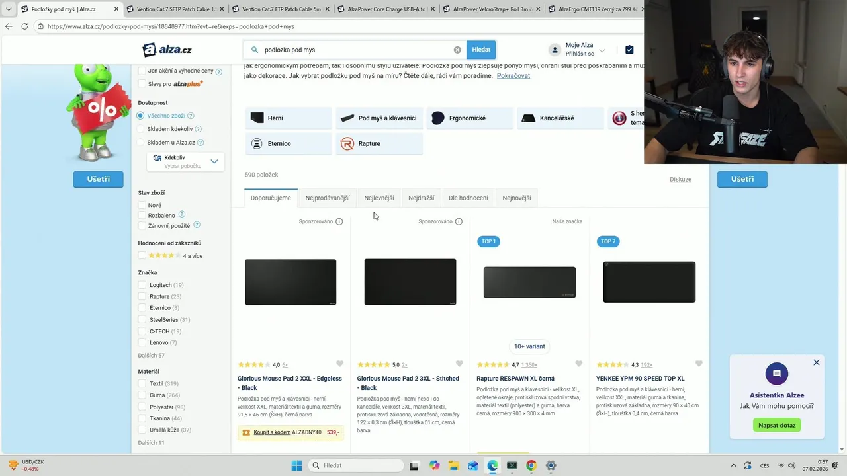Open the Ergonomické category tile
The width and height of the screenshot is (847, 476).
470,118
